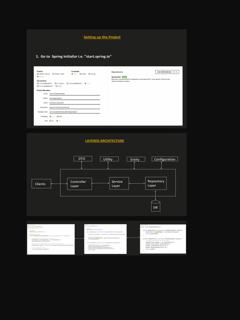Click the Artifact input field
This screenshot has height=320, width=240.
click(x=75, y=98)
